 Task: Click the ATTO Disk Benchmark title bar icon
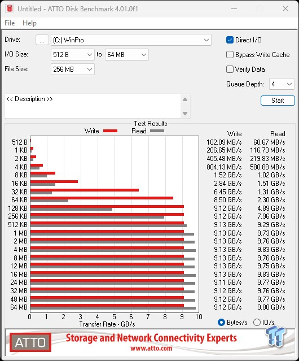(10, 8)
